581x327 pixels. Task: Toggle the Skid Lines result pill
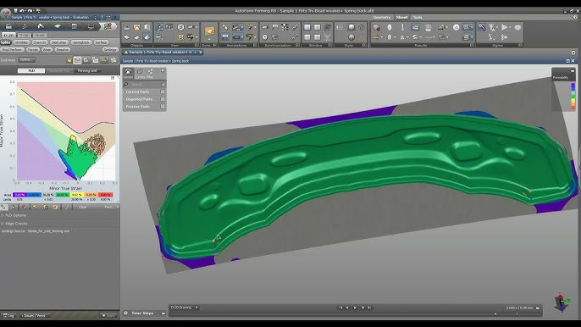click(x=59, y=42)
